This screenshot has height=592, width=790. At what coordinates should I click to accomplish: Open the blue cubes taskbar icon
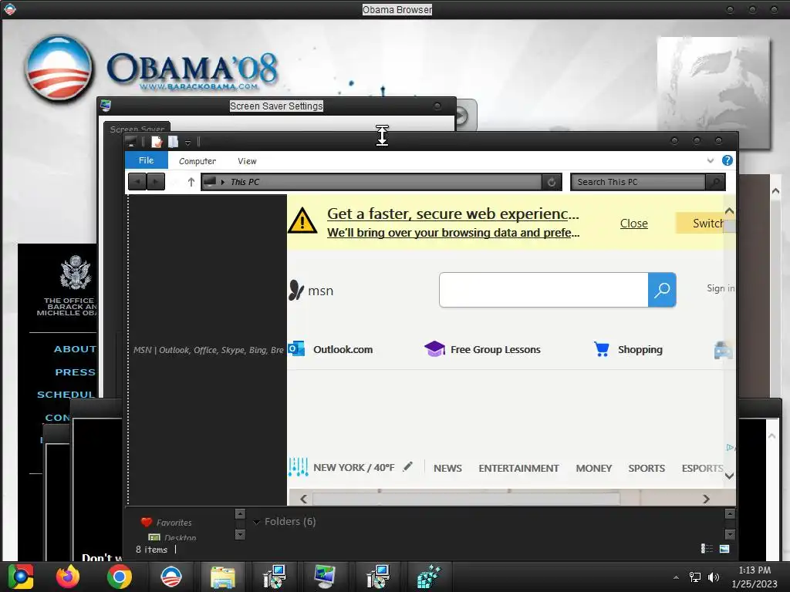429,577
